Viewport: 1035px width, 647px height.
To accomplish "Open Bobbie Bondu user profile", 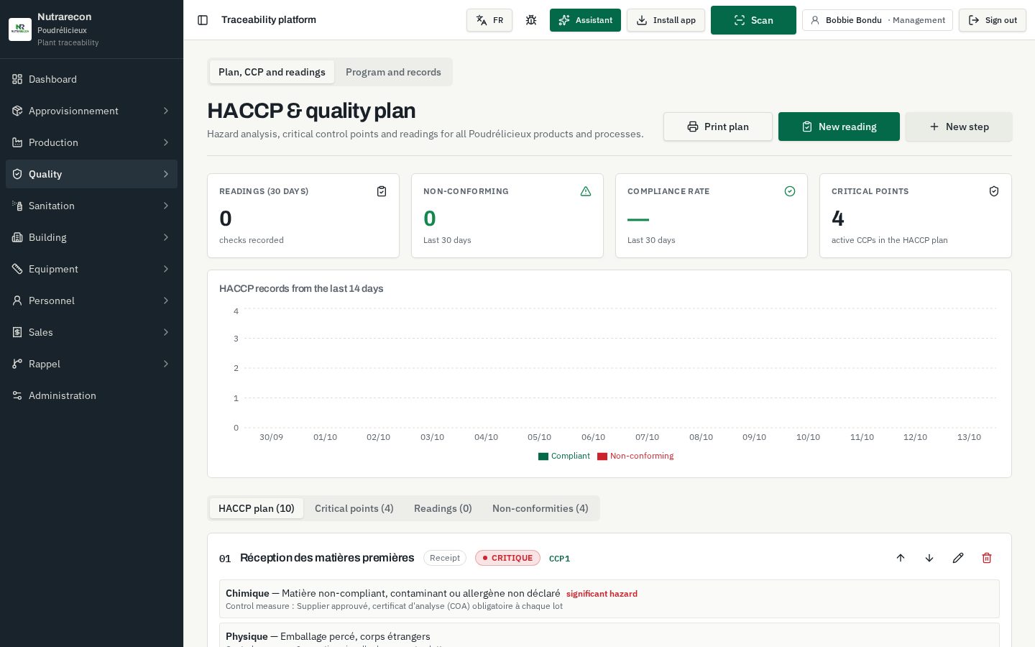I will point(878,20).
